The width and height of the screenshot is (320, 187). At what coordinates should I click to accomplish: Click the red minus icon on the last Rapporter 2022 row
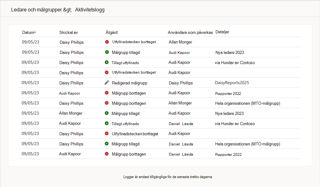(107, 154)
